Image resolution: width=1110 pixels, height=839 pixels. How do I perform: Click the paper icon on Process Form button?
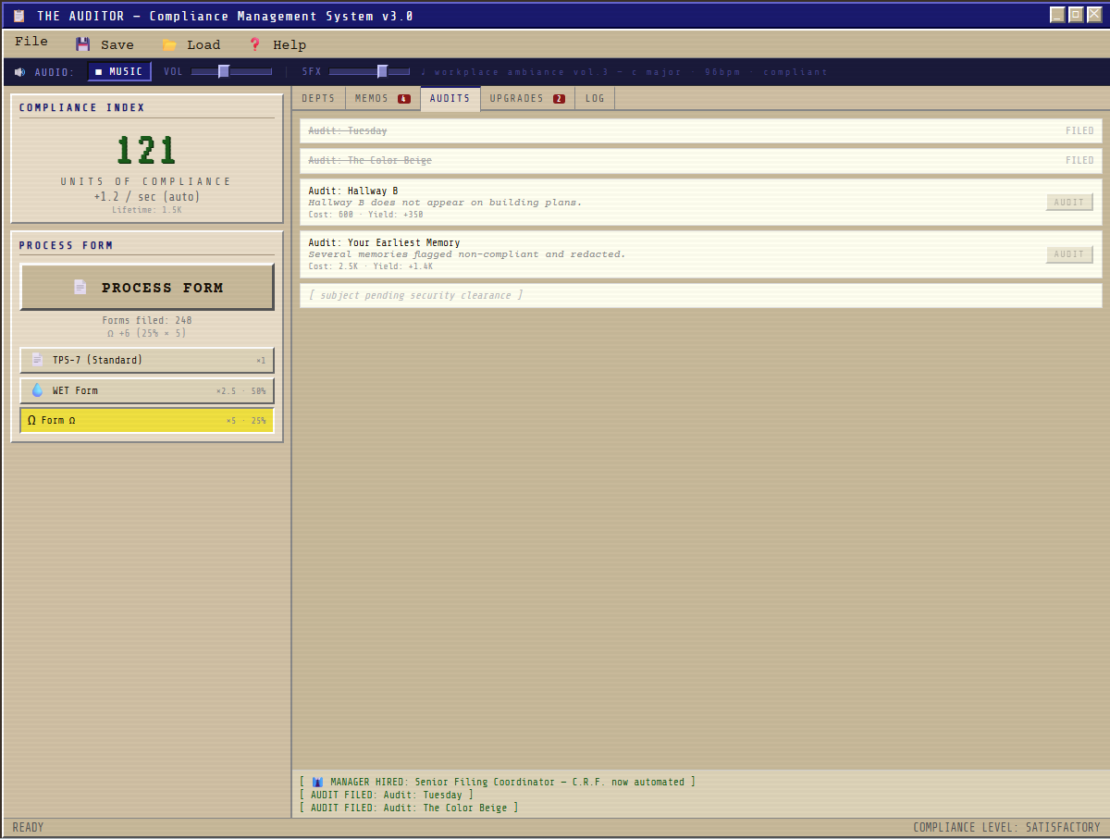(80, 288)
